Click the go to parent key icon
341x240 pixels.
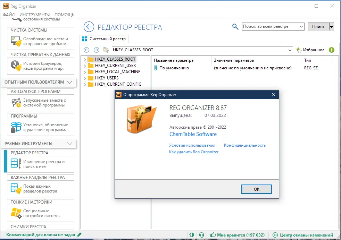tap(106, 50)
